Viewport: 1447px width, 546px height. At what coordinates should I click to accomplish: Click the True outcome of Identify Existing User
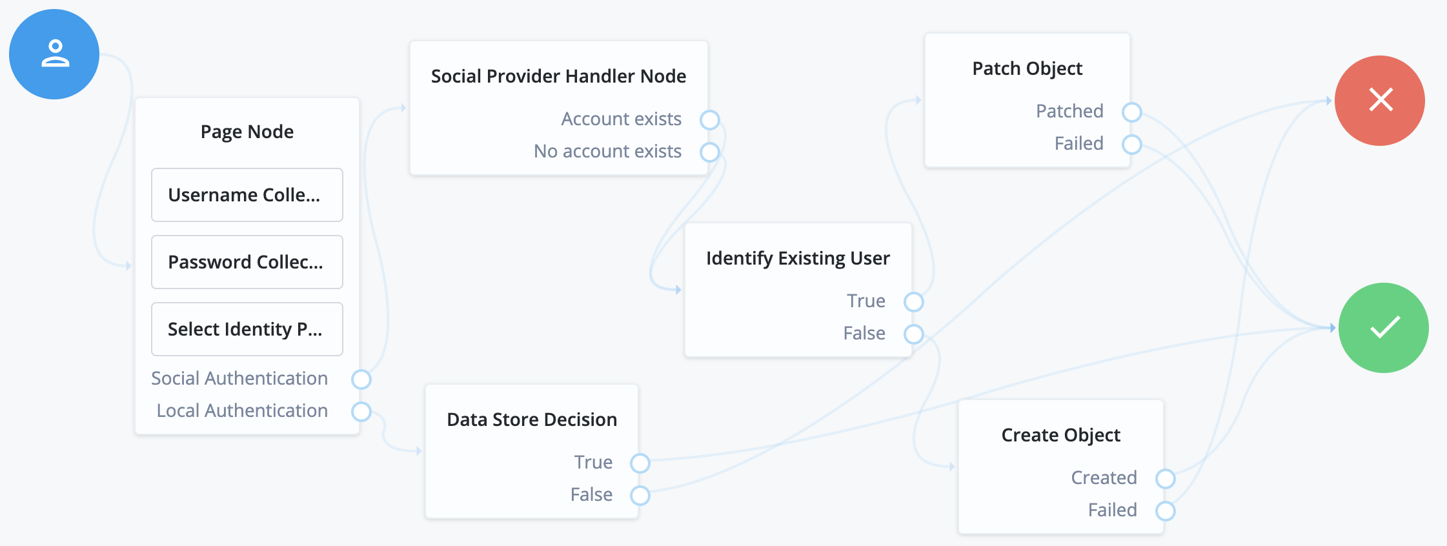pyautogui.click(x=914, y=301)
